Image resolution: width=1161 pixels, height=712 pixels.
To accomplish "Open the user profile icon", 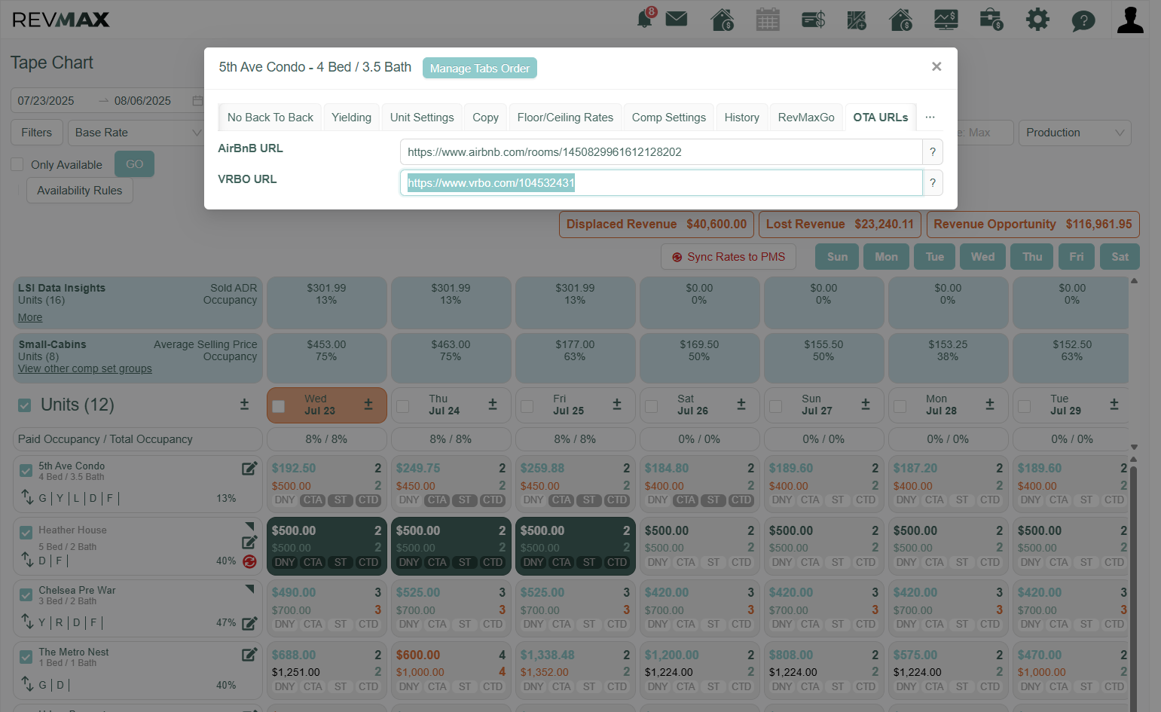I will coord(1130,20).
